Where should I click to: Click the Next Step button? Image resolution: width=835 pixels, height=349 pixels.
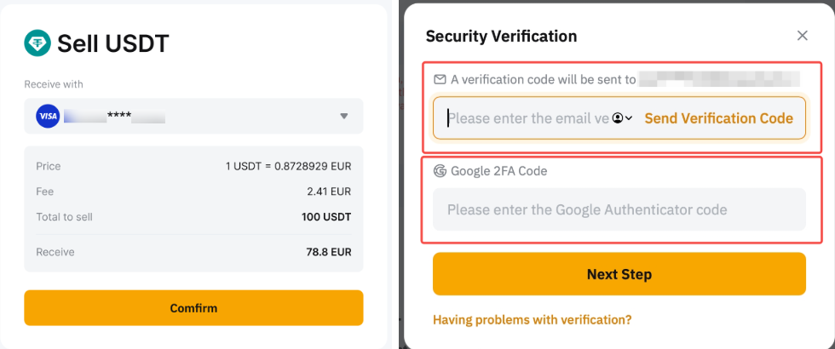[619, 274]
